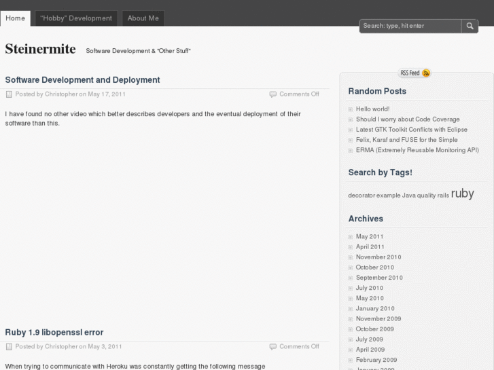This screenshot has width=494, height=370.
Task: Click the comment bubble icon on first post
Action: [x=273, y=94]
